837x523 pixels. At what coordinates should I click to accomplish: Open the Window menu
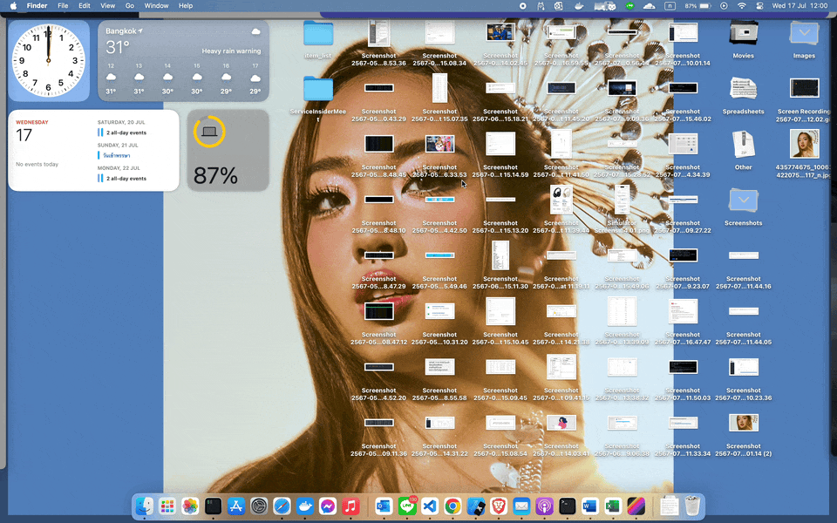156,6
